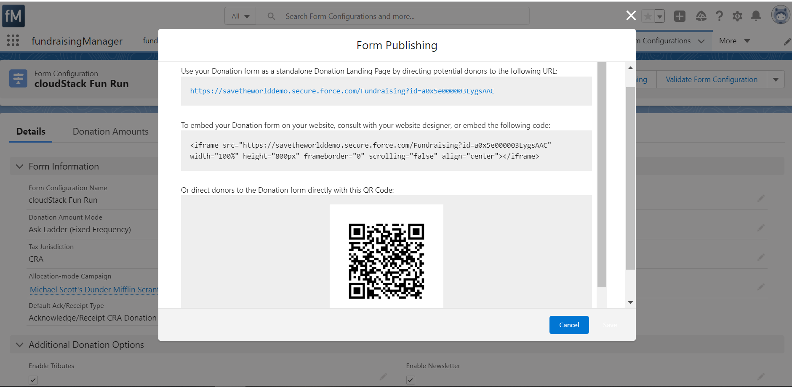This screenshot has width=792, height=387.
Task: Click edit pencil on Donation Amount Mode row
Action: pyautogui.click(x=761, y=228)
